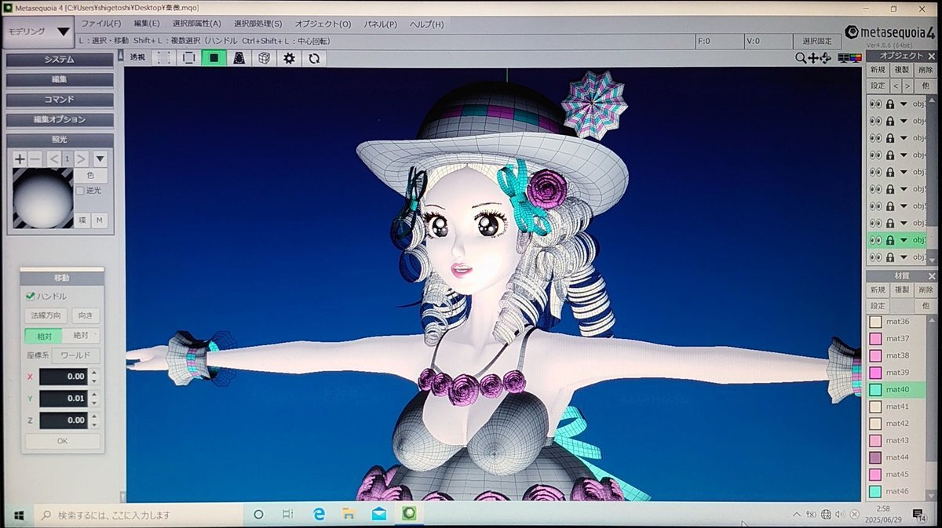This screenshot has height=528, width=942.
Task: Click the mat36 color swatch
Action: (875, 322)
